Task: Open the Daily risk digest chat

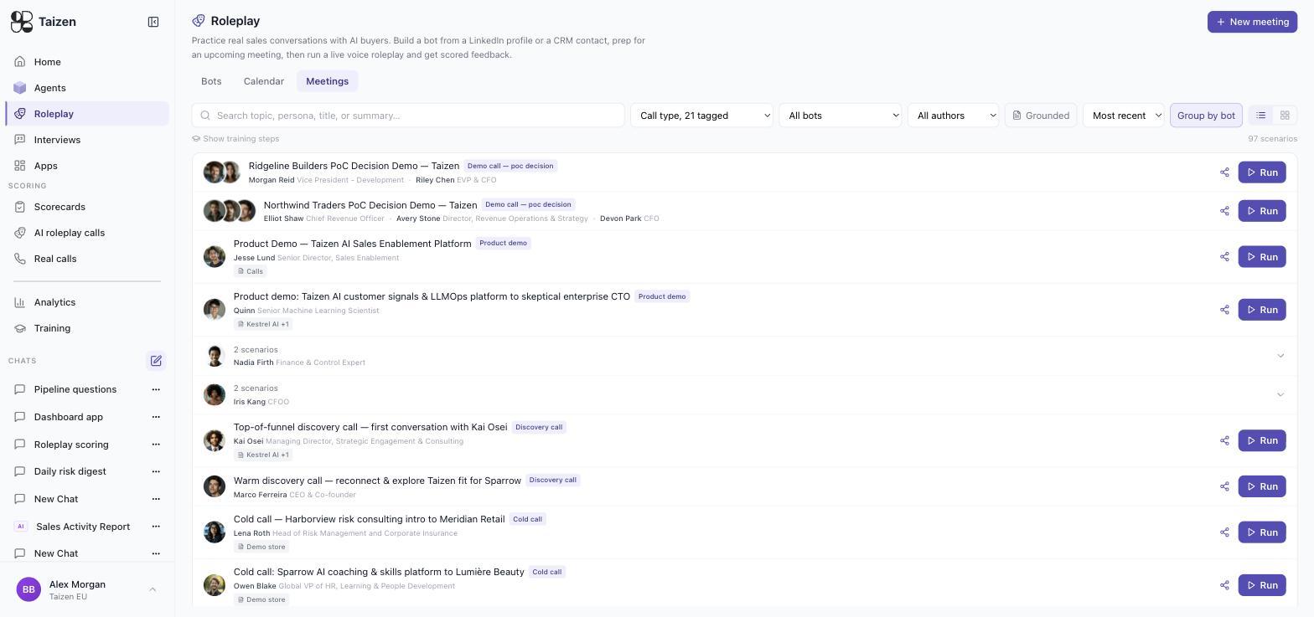Action: [70, 471]
